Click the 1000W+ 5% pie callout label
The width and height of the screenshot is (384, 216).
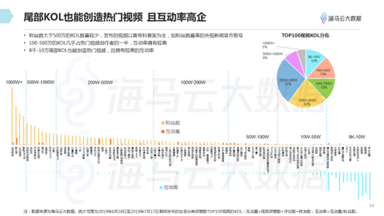tap(269, 45)
